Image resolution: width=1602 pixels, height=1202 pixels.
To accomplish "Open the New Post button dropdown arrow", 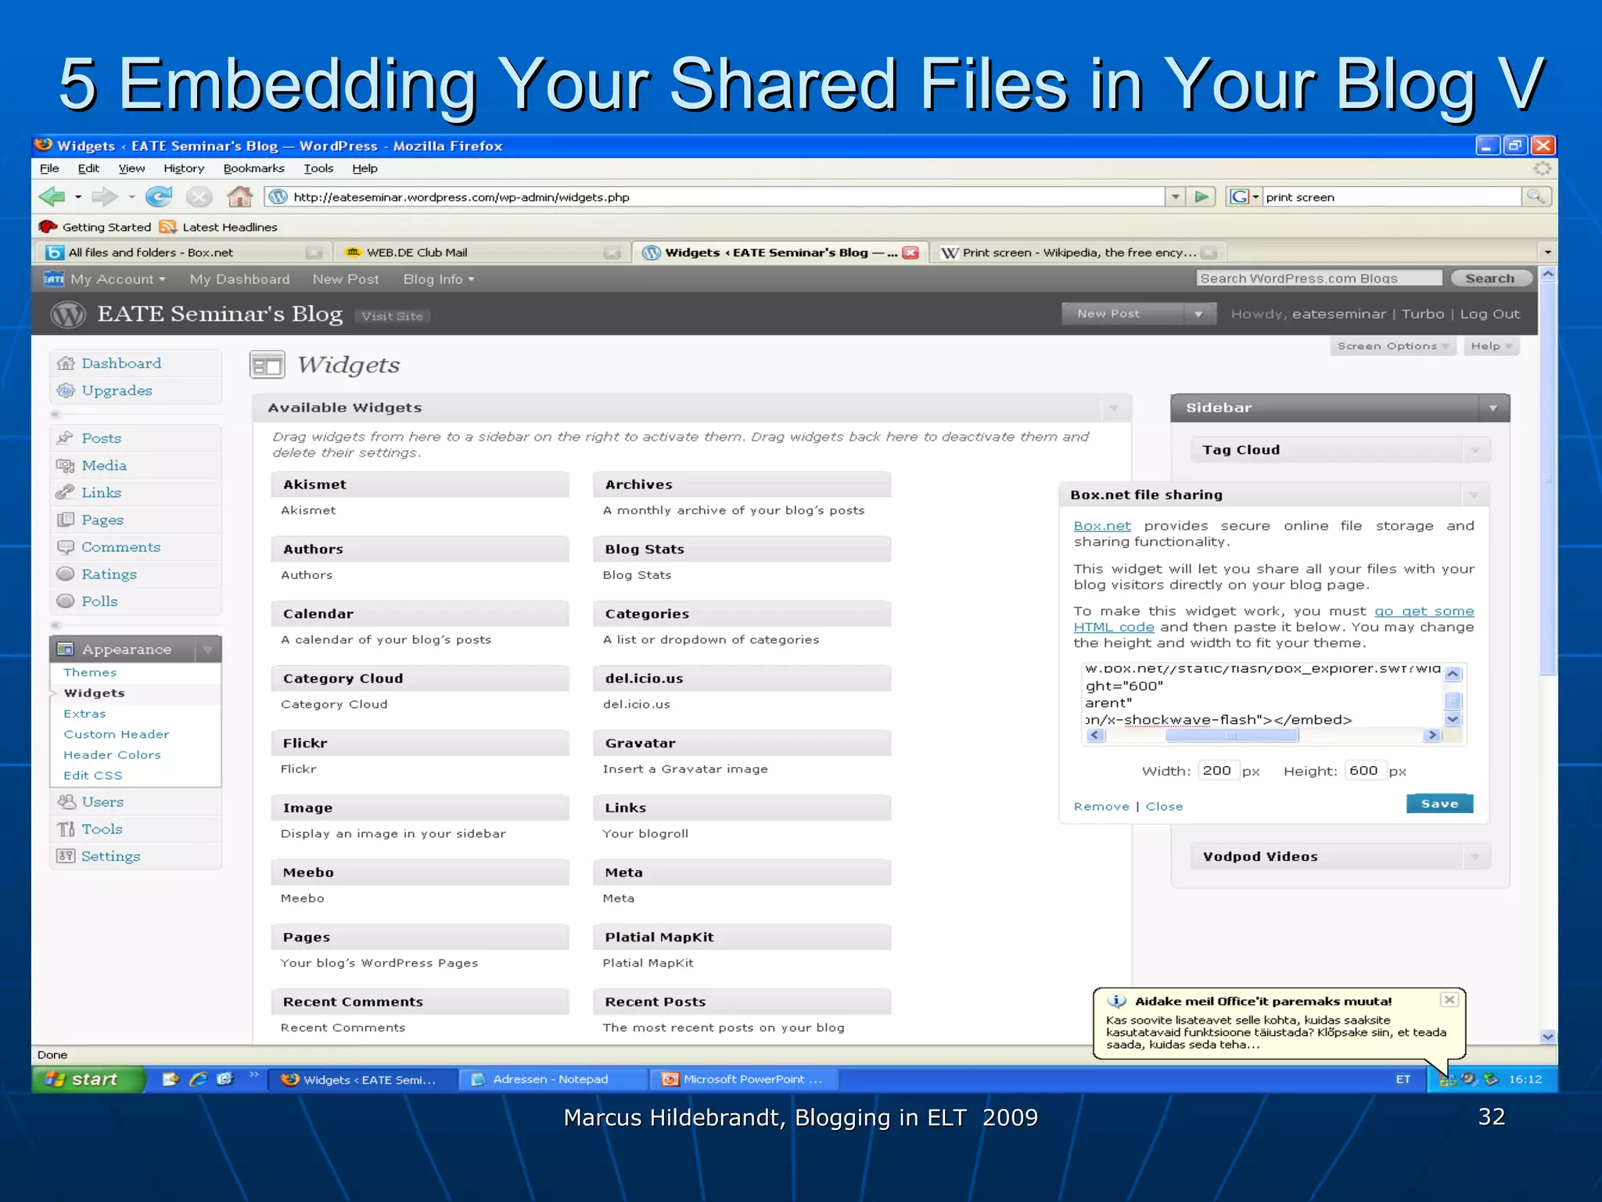I will tap(1198, 314).
